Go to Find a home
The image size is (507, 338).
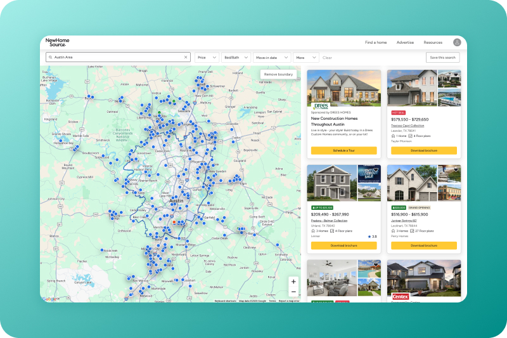(x=376, y=42)
